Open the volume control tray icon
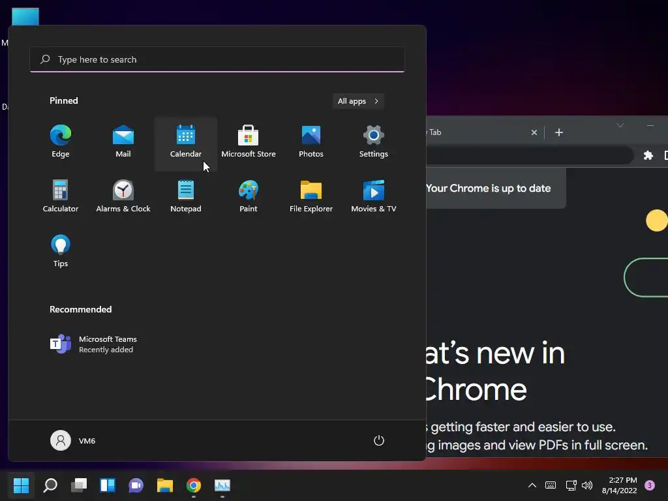Viewport: 668px width, 501px height. pyautogui.click(x=587, y=485)
